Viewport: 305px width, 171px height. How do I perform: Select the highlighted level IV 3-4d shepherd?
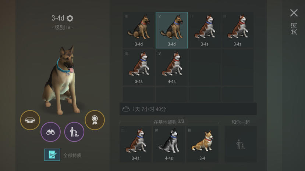(x=171, y=30)
